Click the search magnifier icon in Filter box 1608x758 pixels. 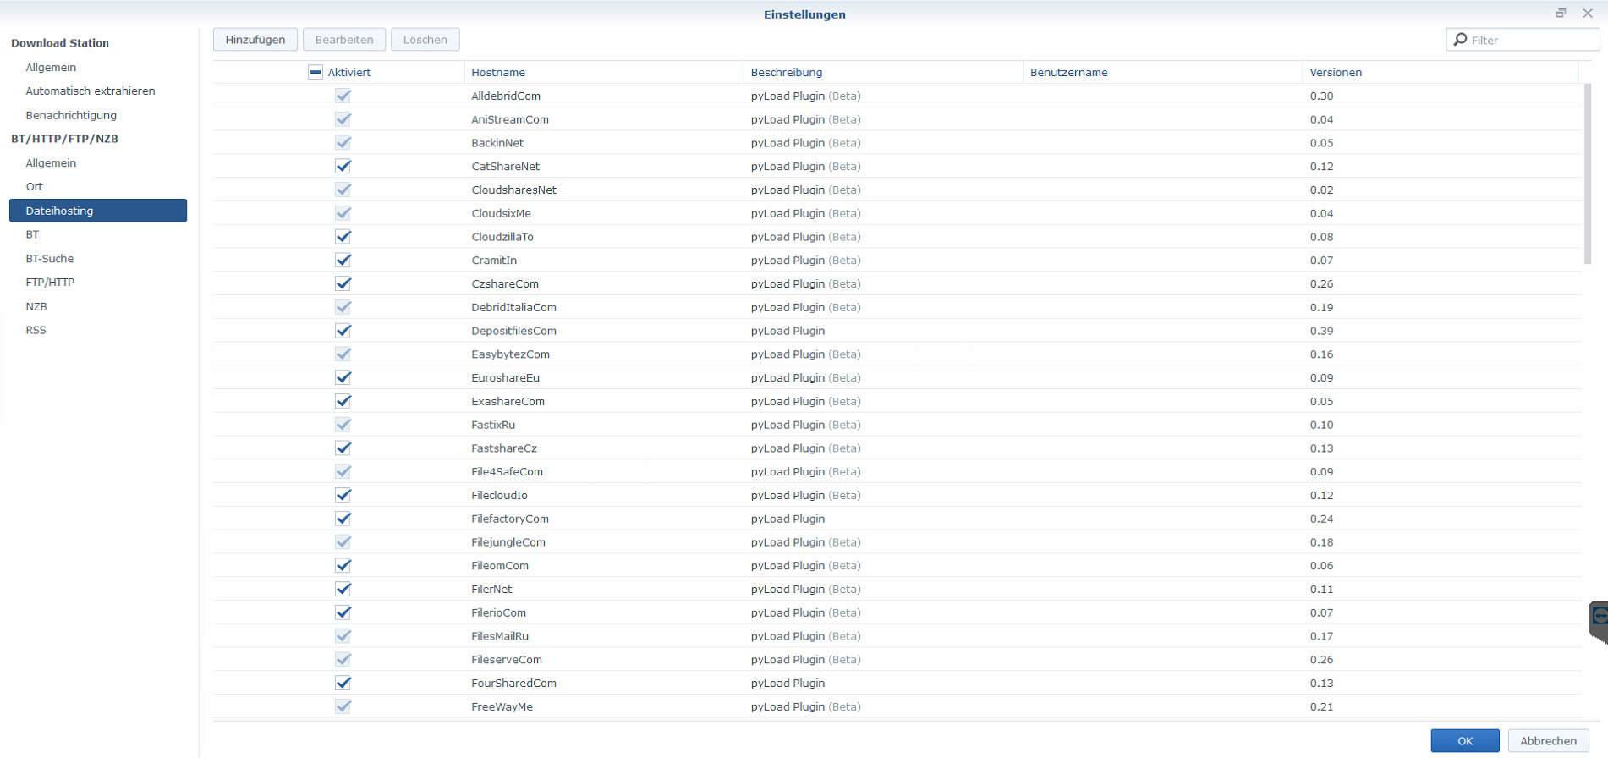point(1460,40)
